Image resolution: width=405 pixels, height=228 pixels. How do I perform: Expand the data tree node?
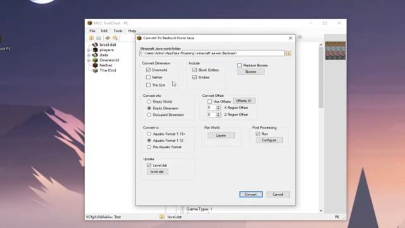(89, 55)
